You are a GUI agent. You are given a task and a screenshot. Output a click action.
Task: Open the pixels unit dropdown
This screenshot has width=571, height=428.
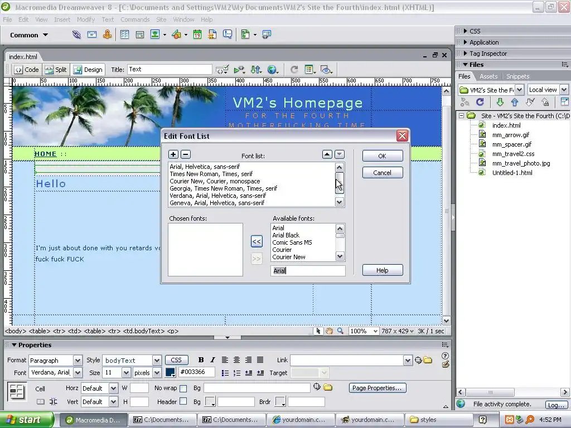click(x=157, y=373)
